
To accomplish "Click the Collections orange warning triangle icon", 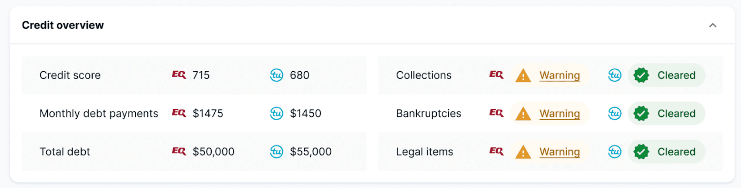I will tap(523, 75).
